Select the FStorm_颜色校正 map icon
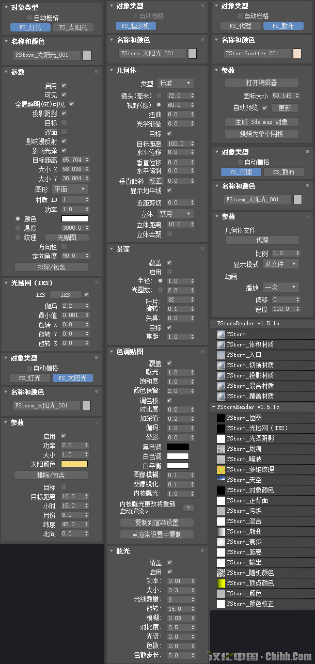This screenshot has width=315, height=664. tap(220, 604)
